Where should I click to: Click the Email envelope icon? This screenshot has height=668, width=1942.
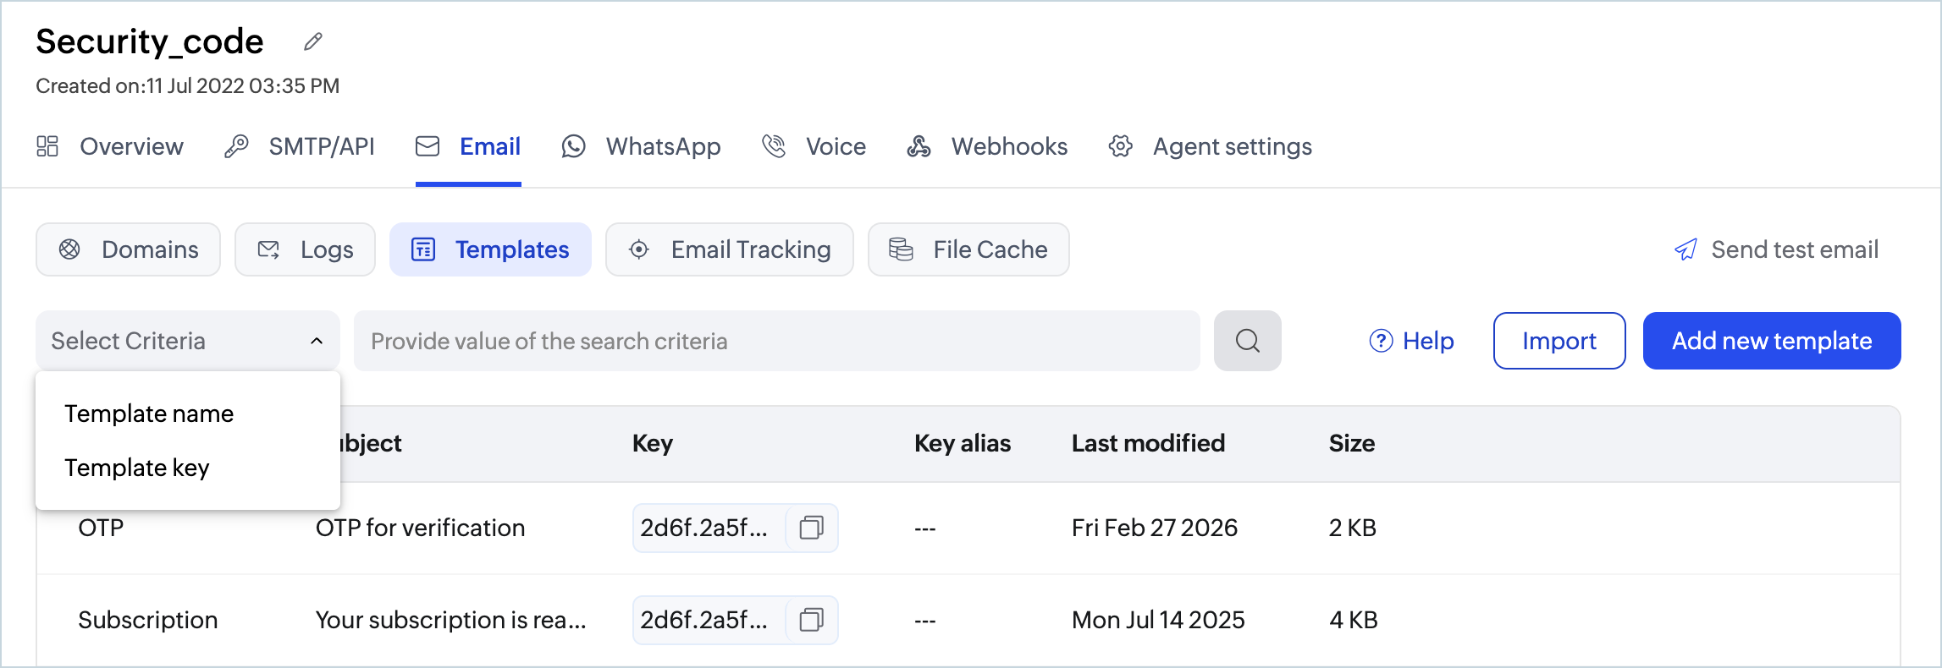pos(428,146)
